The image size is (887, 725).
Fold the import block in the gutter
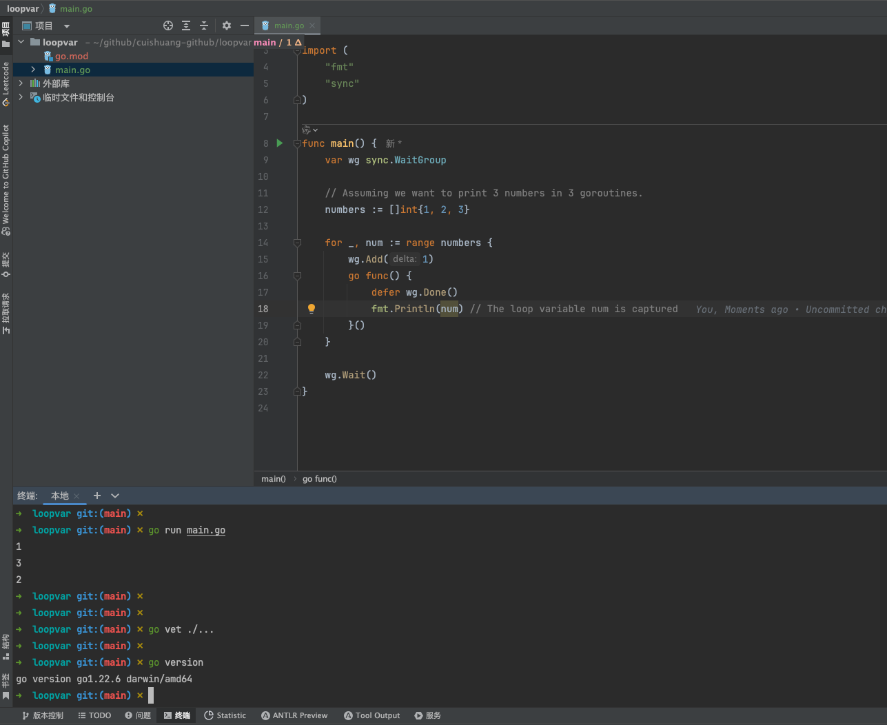tap(297, 50)
